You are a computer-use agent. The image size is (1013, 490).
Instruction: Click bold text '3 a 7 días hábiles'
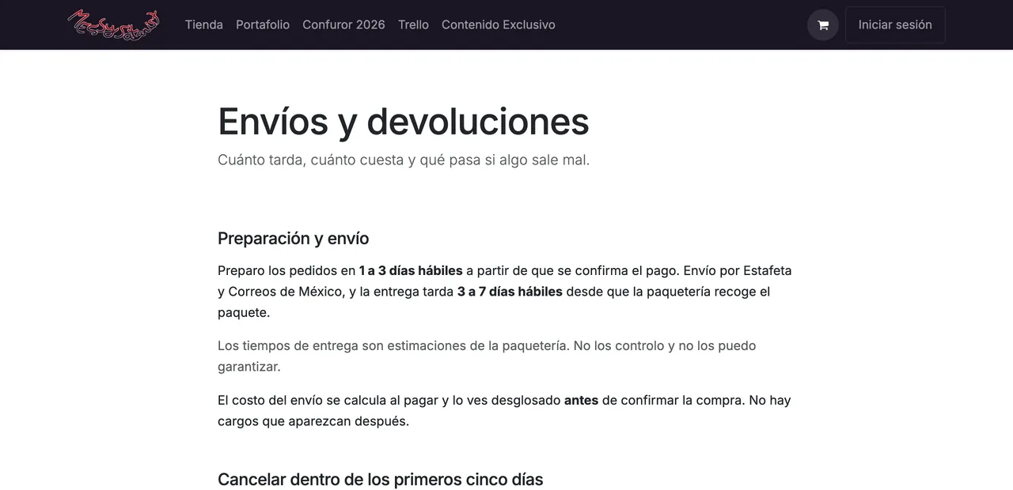pyautogui.click(x=510, y=292)
